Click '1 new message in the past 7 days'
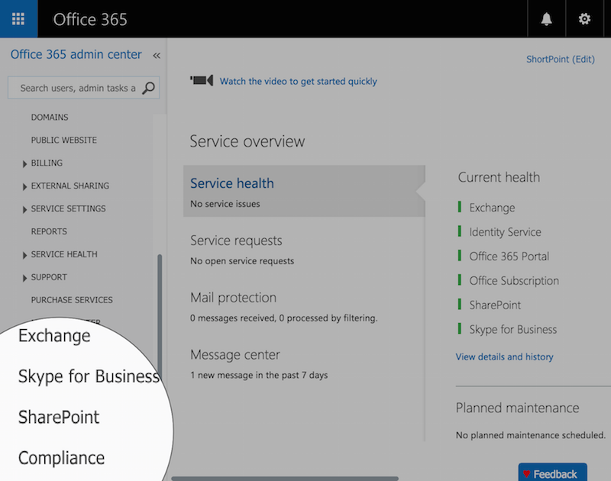 [x=259, y=375]
